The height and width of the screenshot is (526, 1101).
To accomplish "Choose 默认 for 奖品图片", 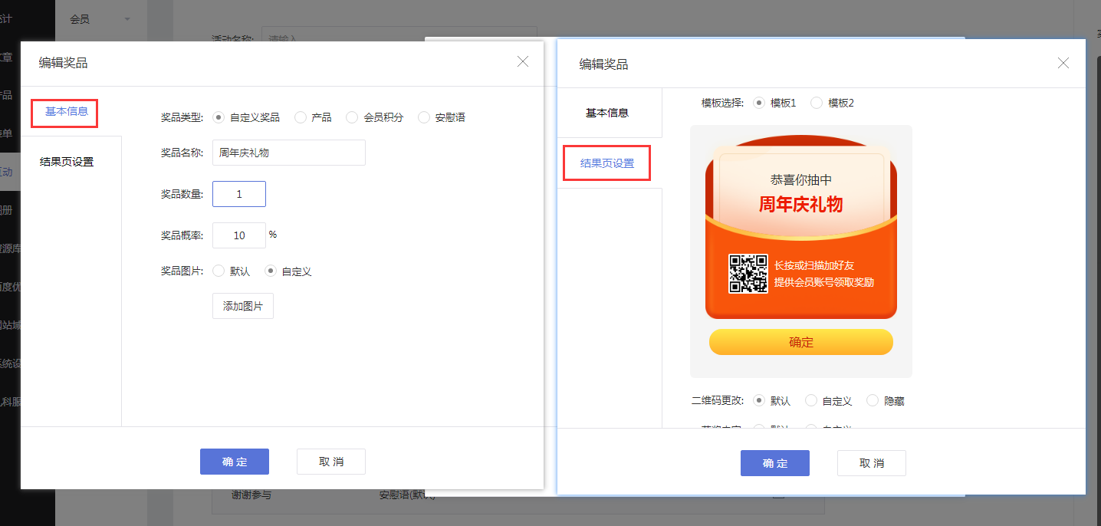I will coord(219,271).
